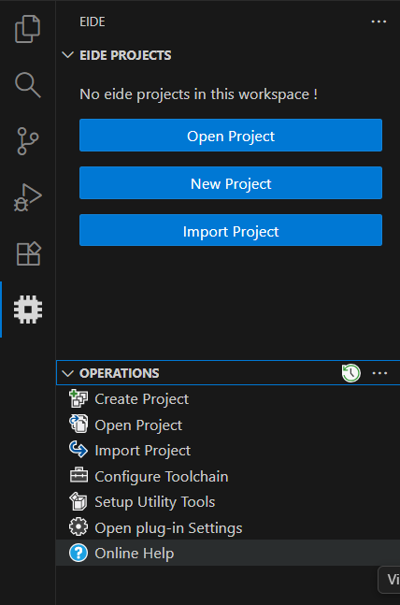Open the EIDE panel more actions menu
400x605 pixels.
379,22
